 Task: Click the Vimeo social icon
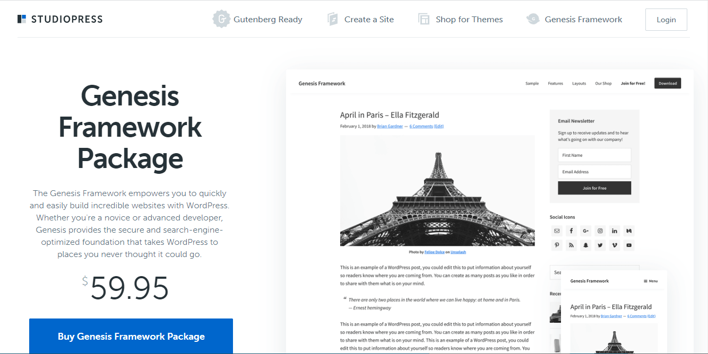pyautogui.click(x=615, y=245)
